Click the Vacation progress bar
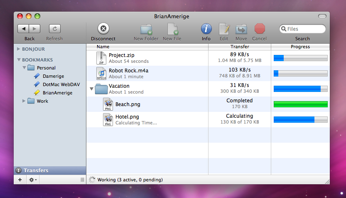346x198 pixels. pyautogui.click(x=301, y=89)
